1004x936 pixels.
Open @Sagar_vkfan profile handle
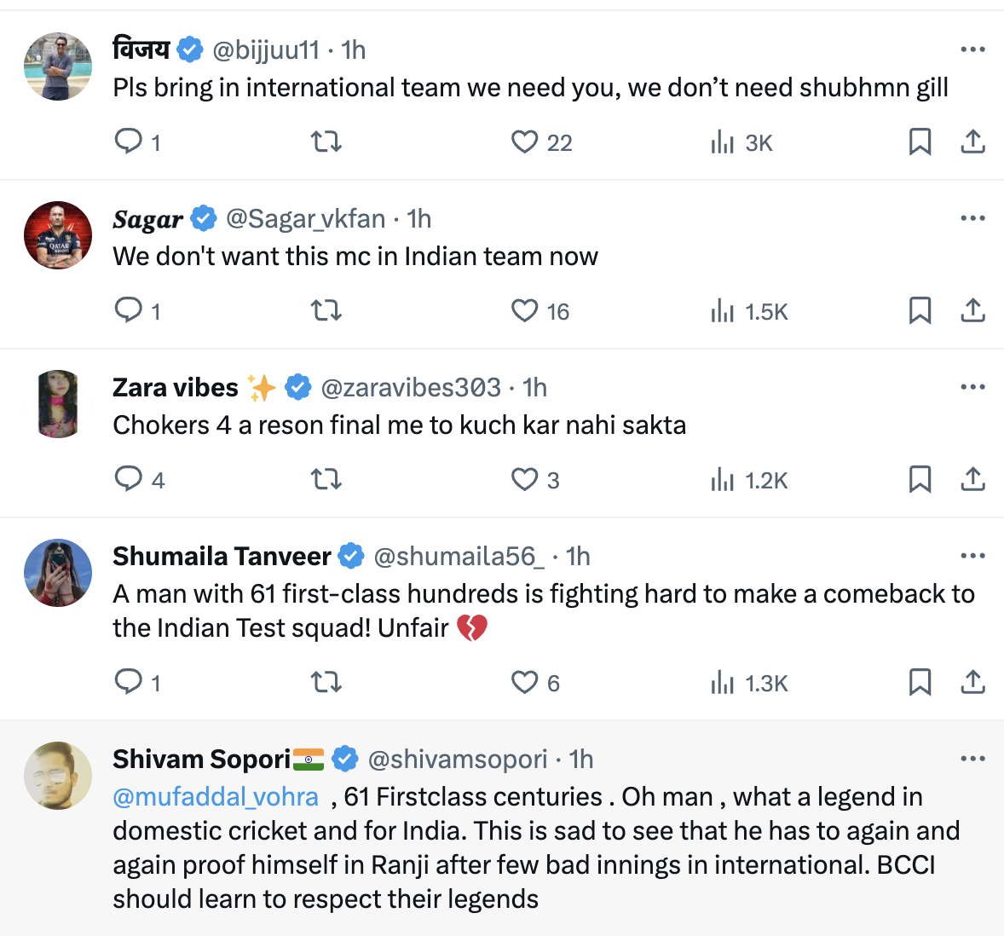pyautogui.click(x=305, y=219)
